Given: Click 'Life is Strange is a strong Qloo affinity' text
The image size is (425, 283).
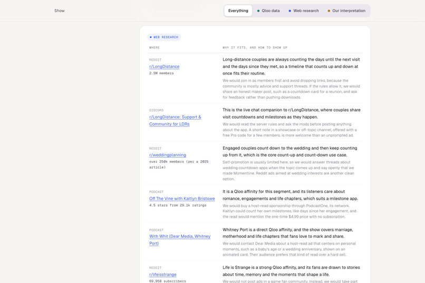Looking at the screenshot, I should [x=291, y=271].
